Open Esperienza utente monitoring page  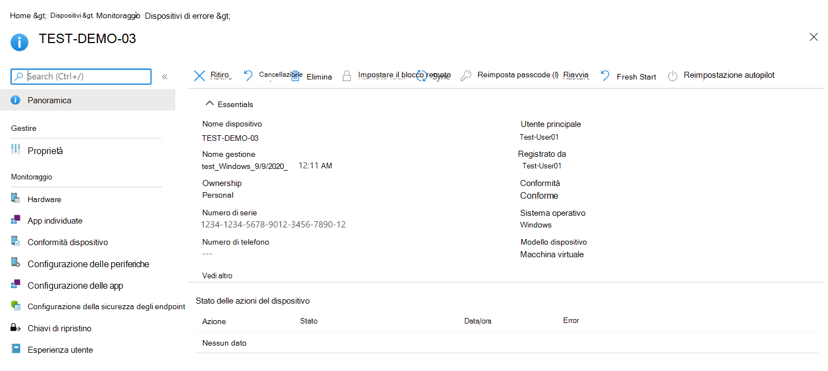[61, 349]
